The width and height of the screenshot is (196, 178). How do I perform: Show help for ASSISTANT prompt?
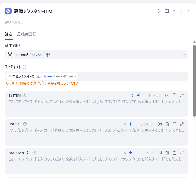click(x=34, y=153)
